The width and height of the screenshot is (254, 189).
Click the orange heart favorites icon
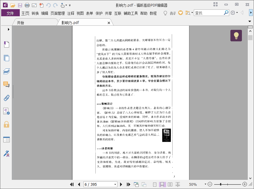[x=181, y=13]
